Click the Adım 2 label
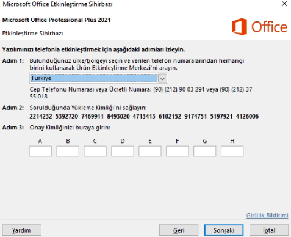The height and width of the screenshot is (237, 291). [13, 108]
